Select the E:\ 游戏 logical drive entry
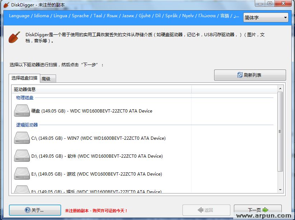The width and height of the screenshot is (295, 220). 97,174
